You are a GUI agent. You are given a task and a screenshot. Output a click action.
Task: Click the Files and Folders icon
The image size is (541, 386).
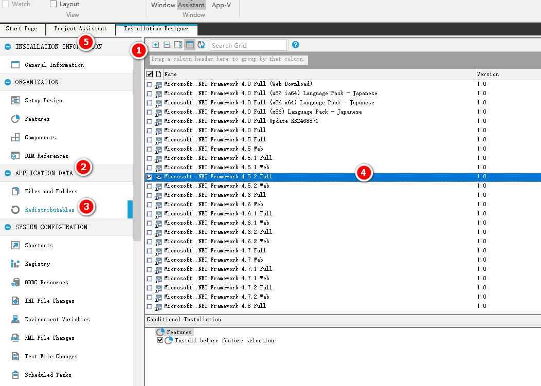tap(15, 191)
